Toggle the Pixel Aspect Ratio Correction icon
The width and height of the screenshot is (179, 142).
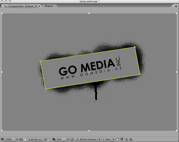click(x=118, y=139)
